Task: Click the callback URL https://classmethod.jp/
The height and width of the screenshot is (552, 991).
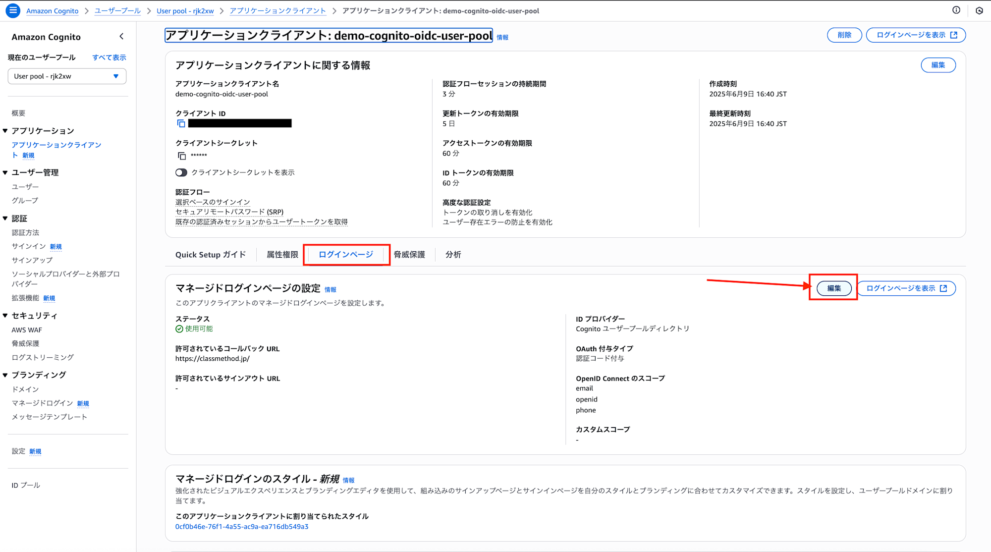Action: point(212,359)
